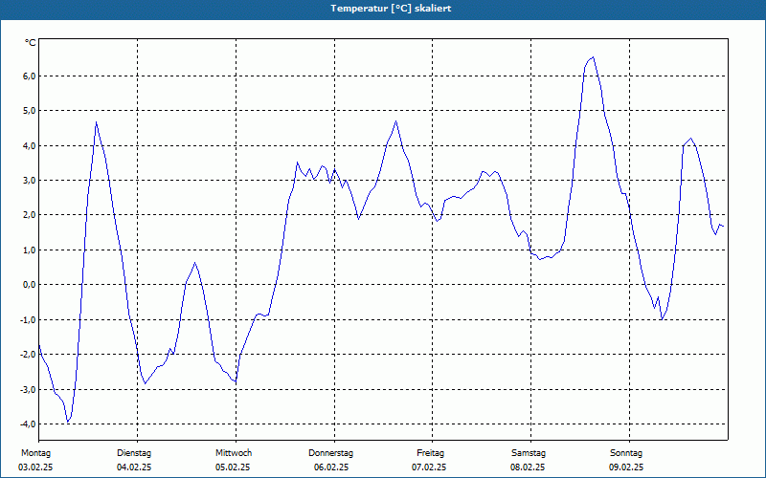766x478 pixels.
Task: Click the Montag day label
Action: point(35,453)
